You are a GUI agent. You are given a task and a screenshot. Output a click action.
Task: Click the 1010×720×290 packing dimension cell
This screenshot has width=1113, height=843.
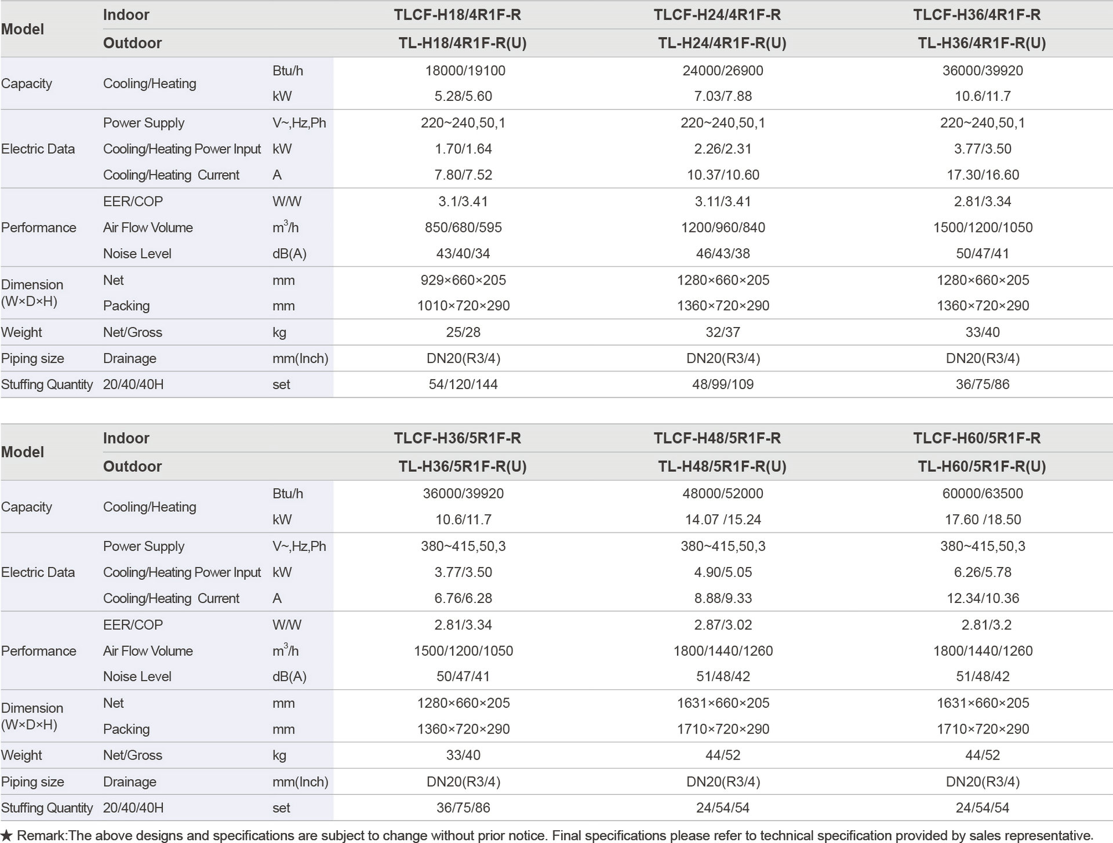[x=463, y=306]
